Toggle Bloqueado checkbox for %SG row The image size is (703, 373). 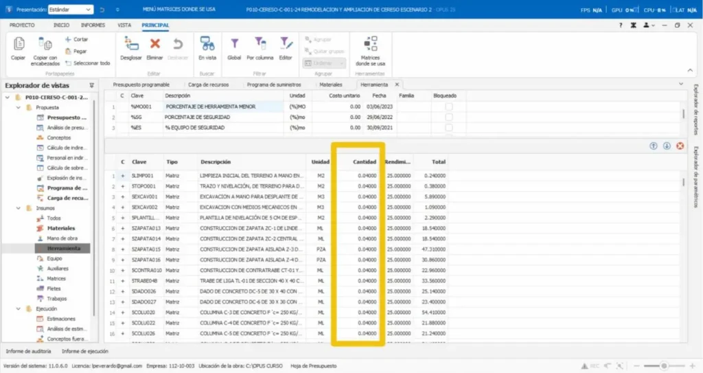coord(449,117)
